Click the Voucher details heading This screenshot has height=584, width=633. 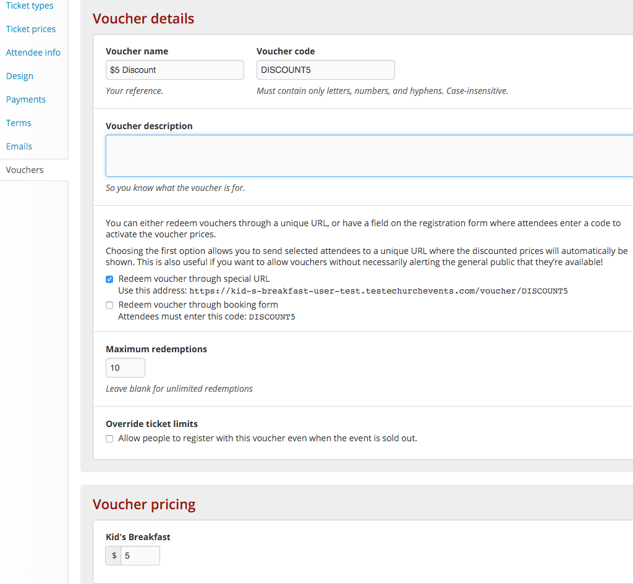click(143, 19)
